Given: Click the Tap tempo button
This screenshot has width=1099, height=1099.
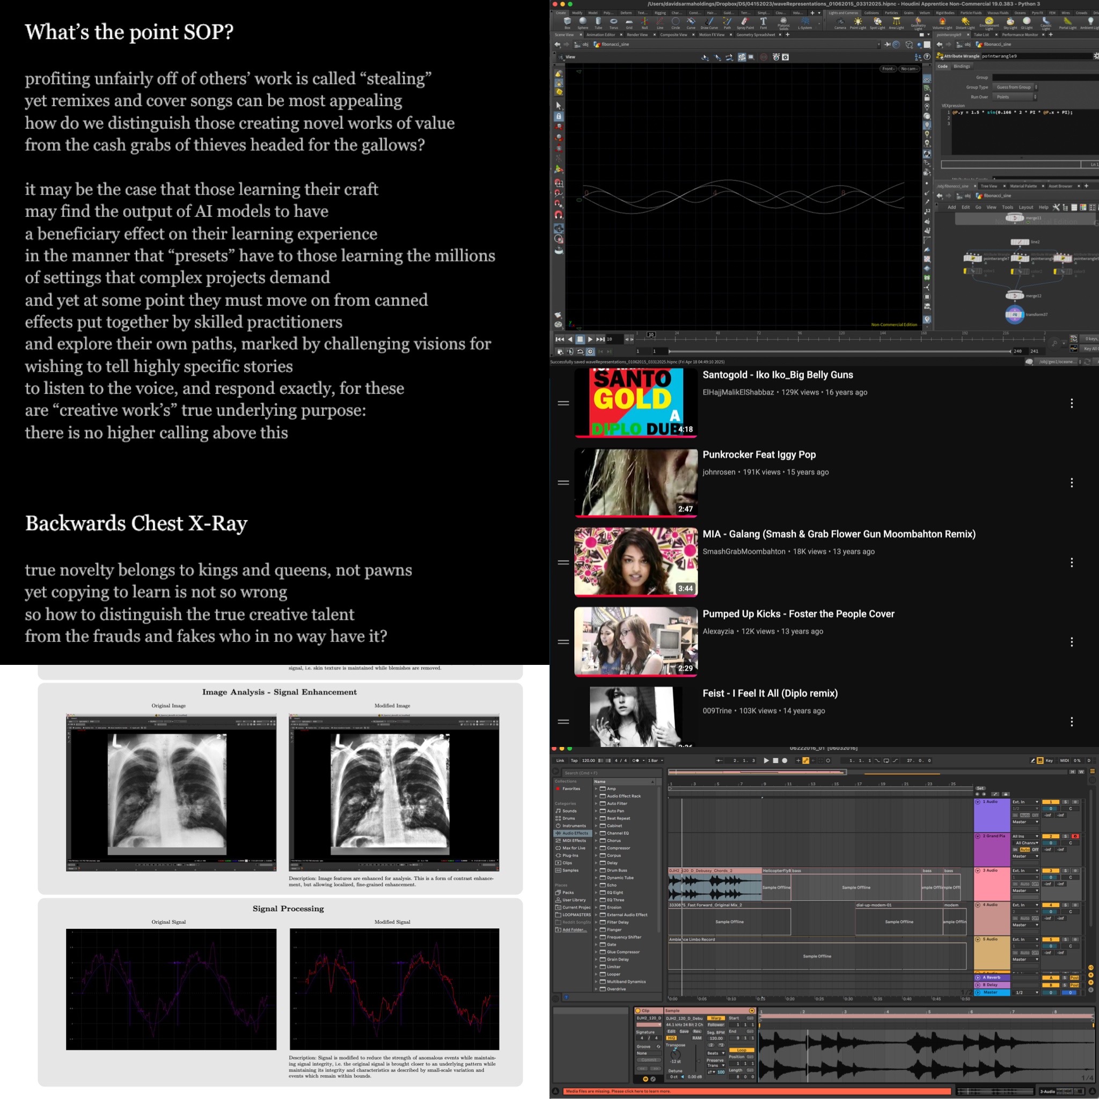Looking at the screenshot, I should (574, 760).
